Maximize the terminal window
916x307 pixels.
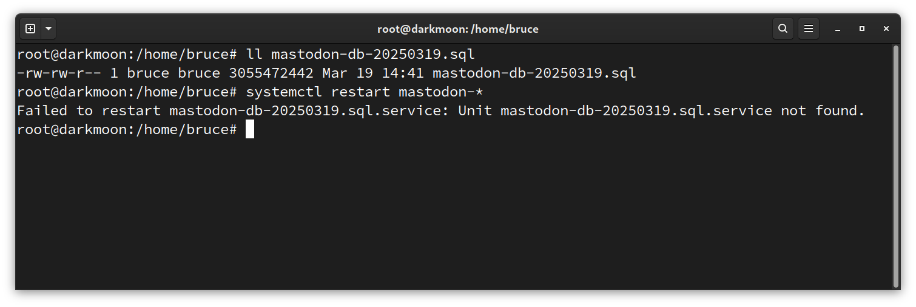(862, 29)
